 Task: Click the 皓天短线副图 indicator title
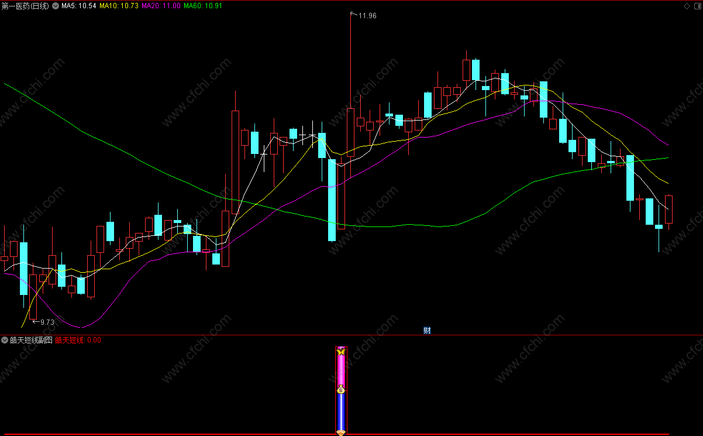click(31, 340)
